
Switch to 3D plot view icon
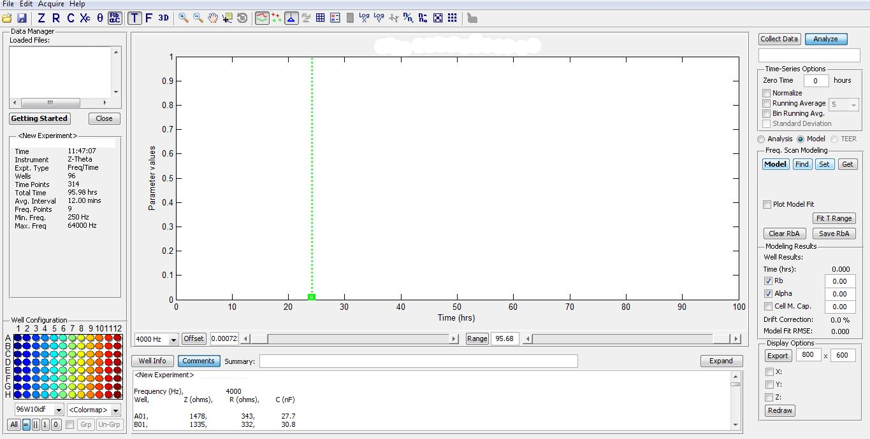click(164, 18)
